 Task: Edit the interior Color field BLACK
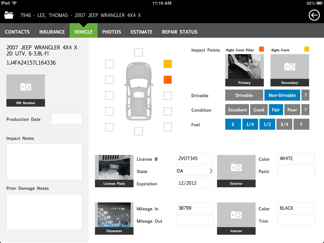(x=296, y=208)
